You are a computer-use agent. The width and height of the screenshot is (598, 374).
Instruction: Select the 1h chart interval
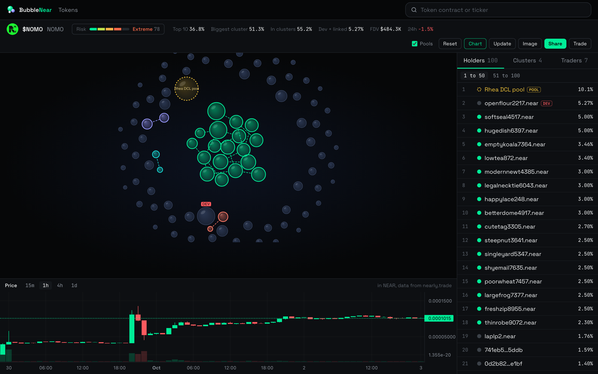(x=45, y=285)
